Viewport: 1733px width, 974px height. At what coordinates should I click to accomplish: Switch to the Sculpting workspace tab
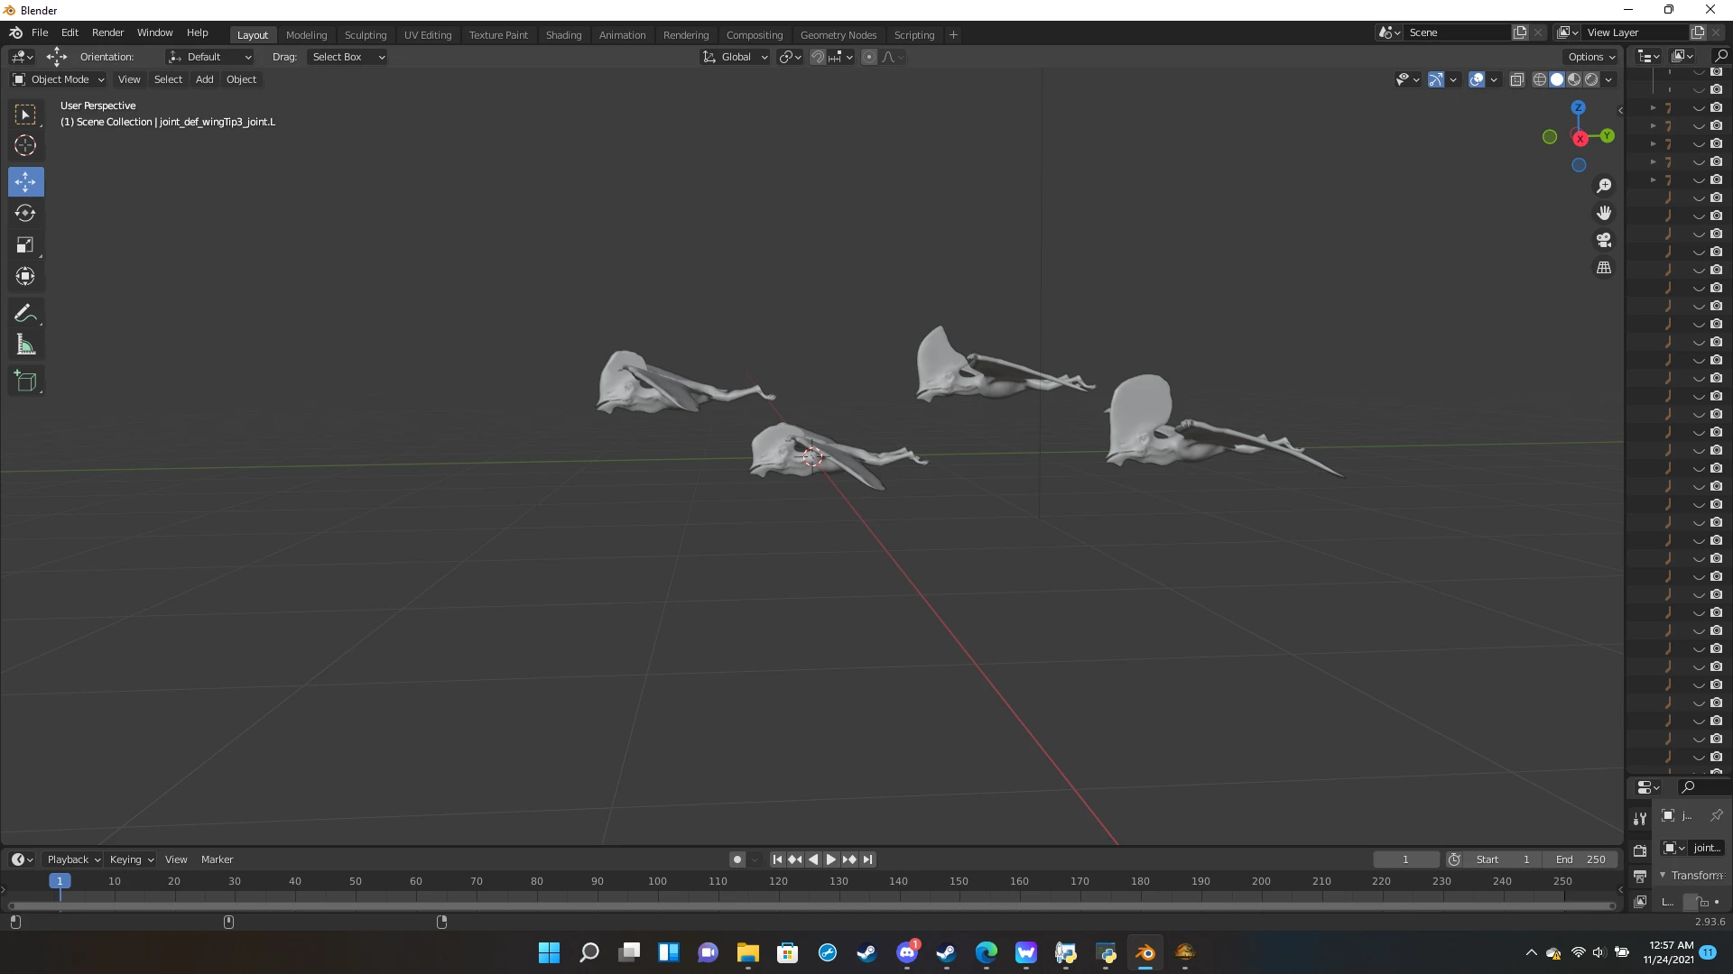coord(365,35)
